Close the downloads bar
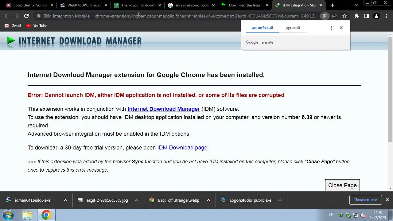 (387, 200)
